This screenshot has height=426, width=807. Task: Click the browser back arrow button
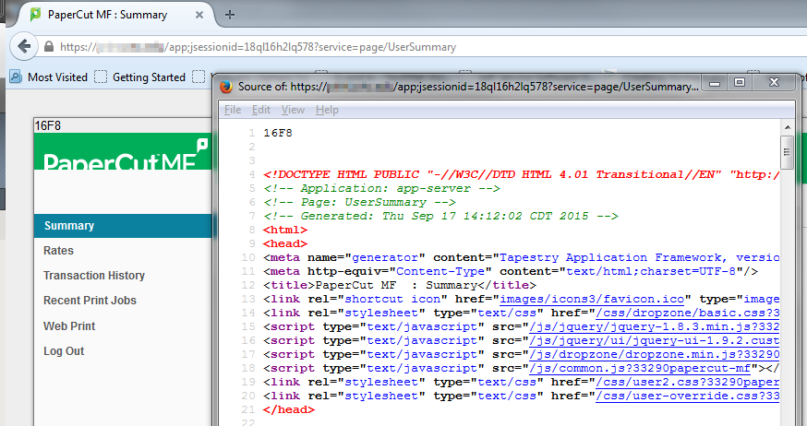tap(24, 47)
